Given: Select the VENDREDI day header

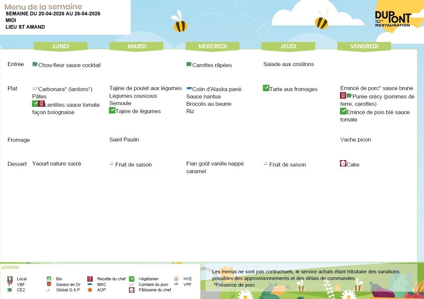Looking at the screenshot, I should (x=364, y=46).
